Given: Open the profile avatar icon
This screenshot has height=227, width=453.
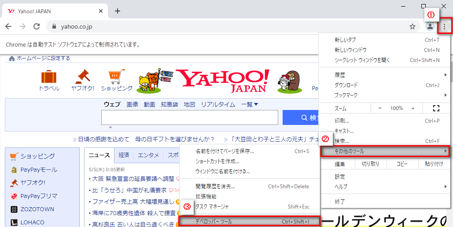Looking at the screenshot, I should [x=430, y=27].
